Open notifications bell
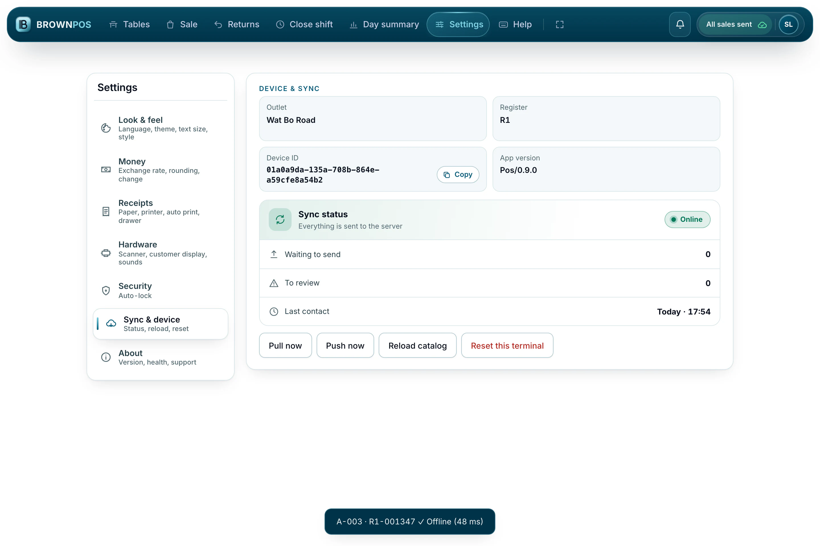Screen dimensions: 820x546 pos(680,24)
